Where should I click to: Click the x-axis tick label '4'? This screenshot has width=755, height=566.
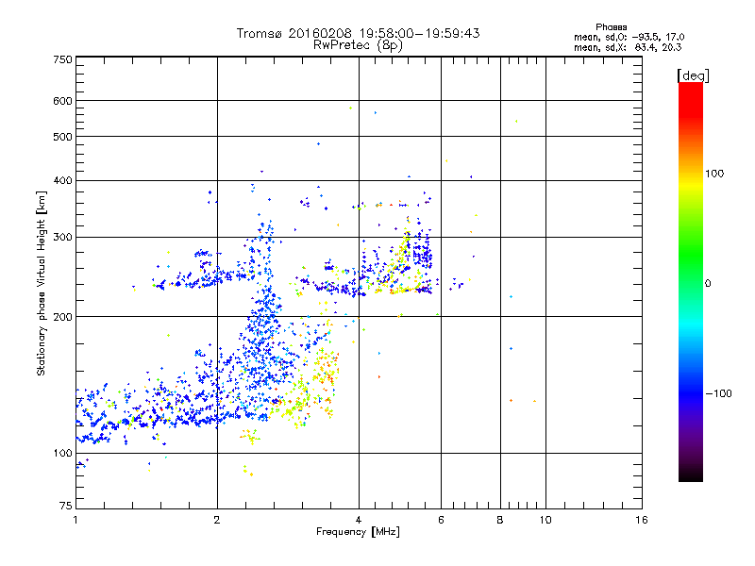click(x=359, y=520)
